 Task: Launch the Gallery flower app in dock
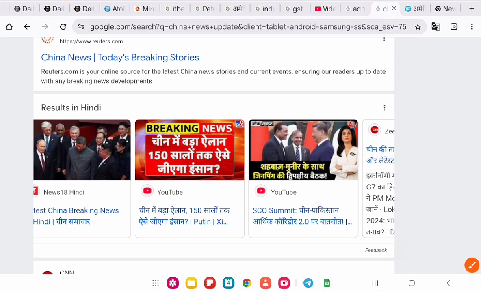click(x=173, y=283)
